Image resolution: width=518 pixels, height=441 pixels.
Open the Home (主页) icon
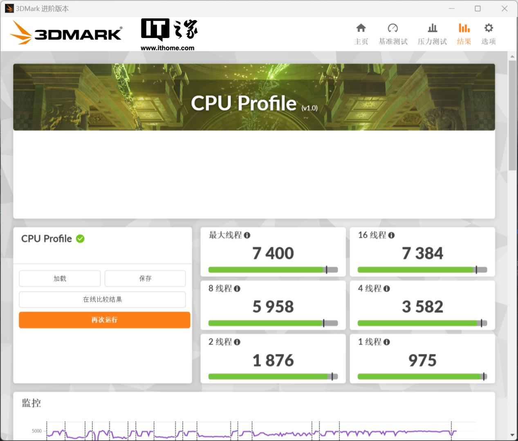(x=361, y=28)
